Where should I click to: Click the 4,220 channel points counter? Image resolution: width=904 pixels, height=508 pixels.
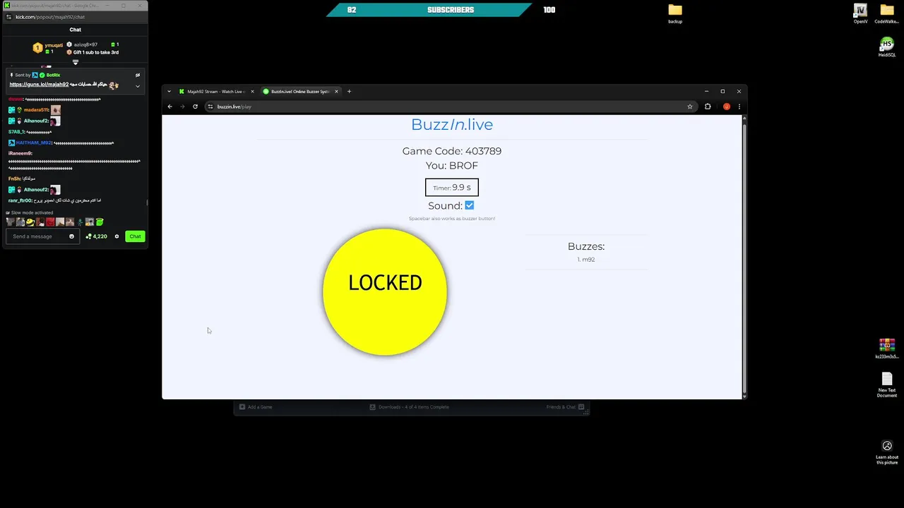(x=97, y=236)
